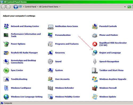Click the Region and Language globe icon
This screenshot has height=105, width=133.
[95, 53]
